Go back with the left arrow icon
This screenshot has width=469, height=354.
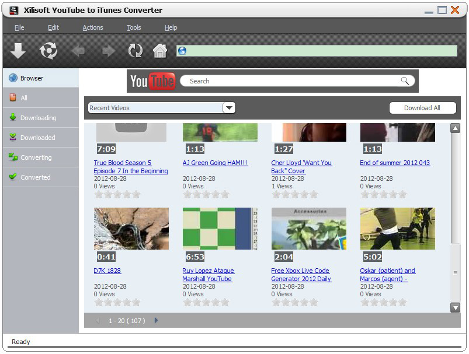(x=78, y=51)
